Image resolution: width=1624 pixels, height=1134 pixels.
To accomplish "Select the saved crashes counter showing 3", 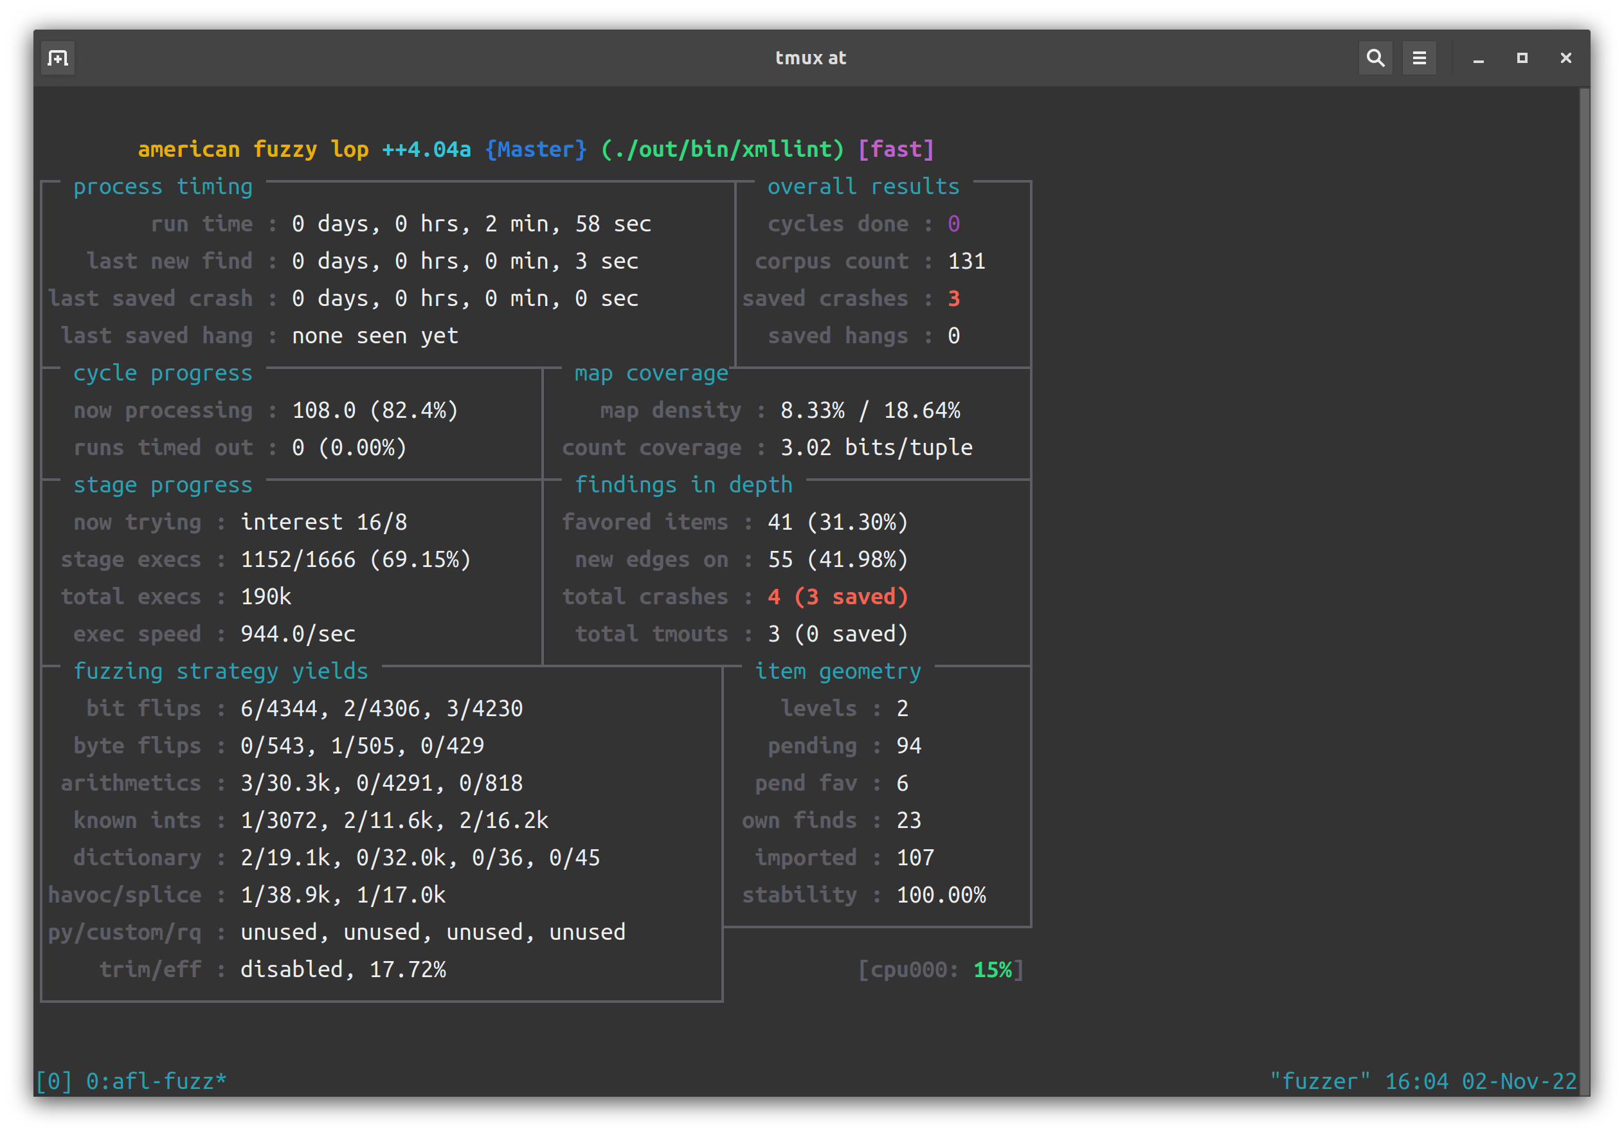I will click(x=955, y=298).
